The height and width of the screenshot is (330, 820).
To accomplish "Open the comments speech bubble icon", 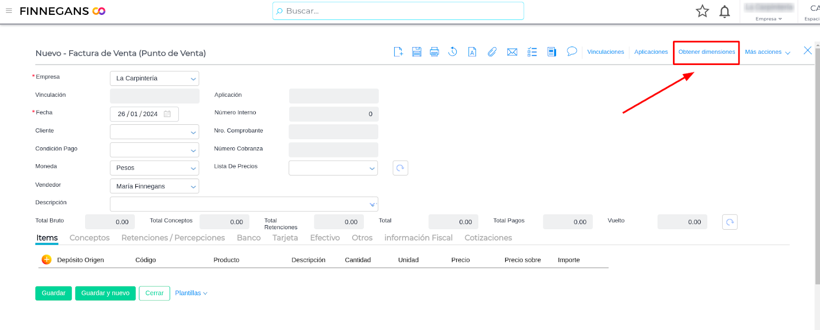I will 572,51.
